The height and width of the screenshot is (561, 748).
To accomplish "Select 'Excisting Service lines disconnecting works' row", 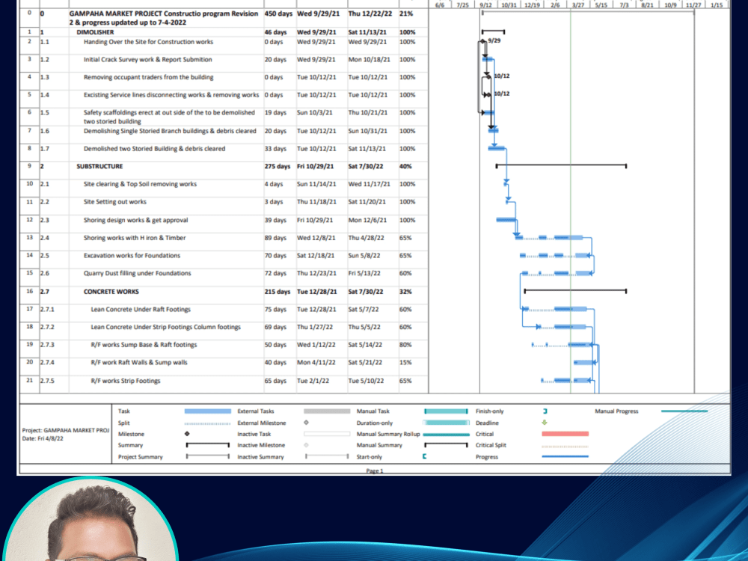I will 171,95.
